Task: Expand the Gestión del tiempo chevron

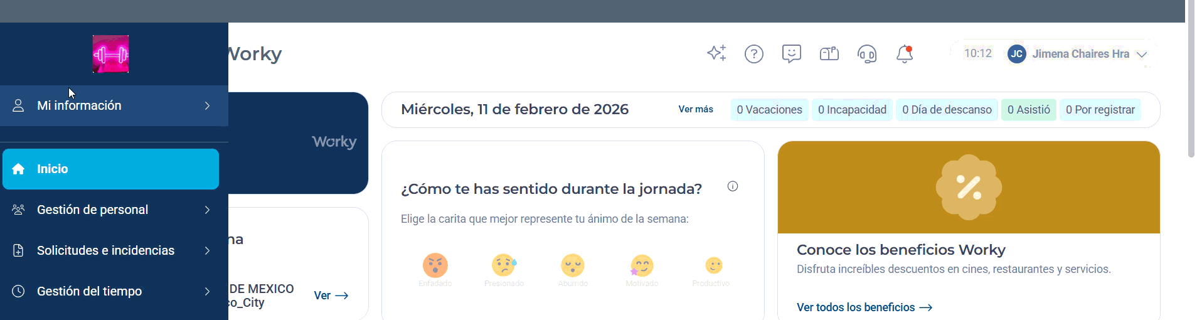Action: [207, 291]
